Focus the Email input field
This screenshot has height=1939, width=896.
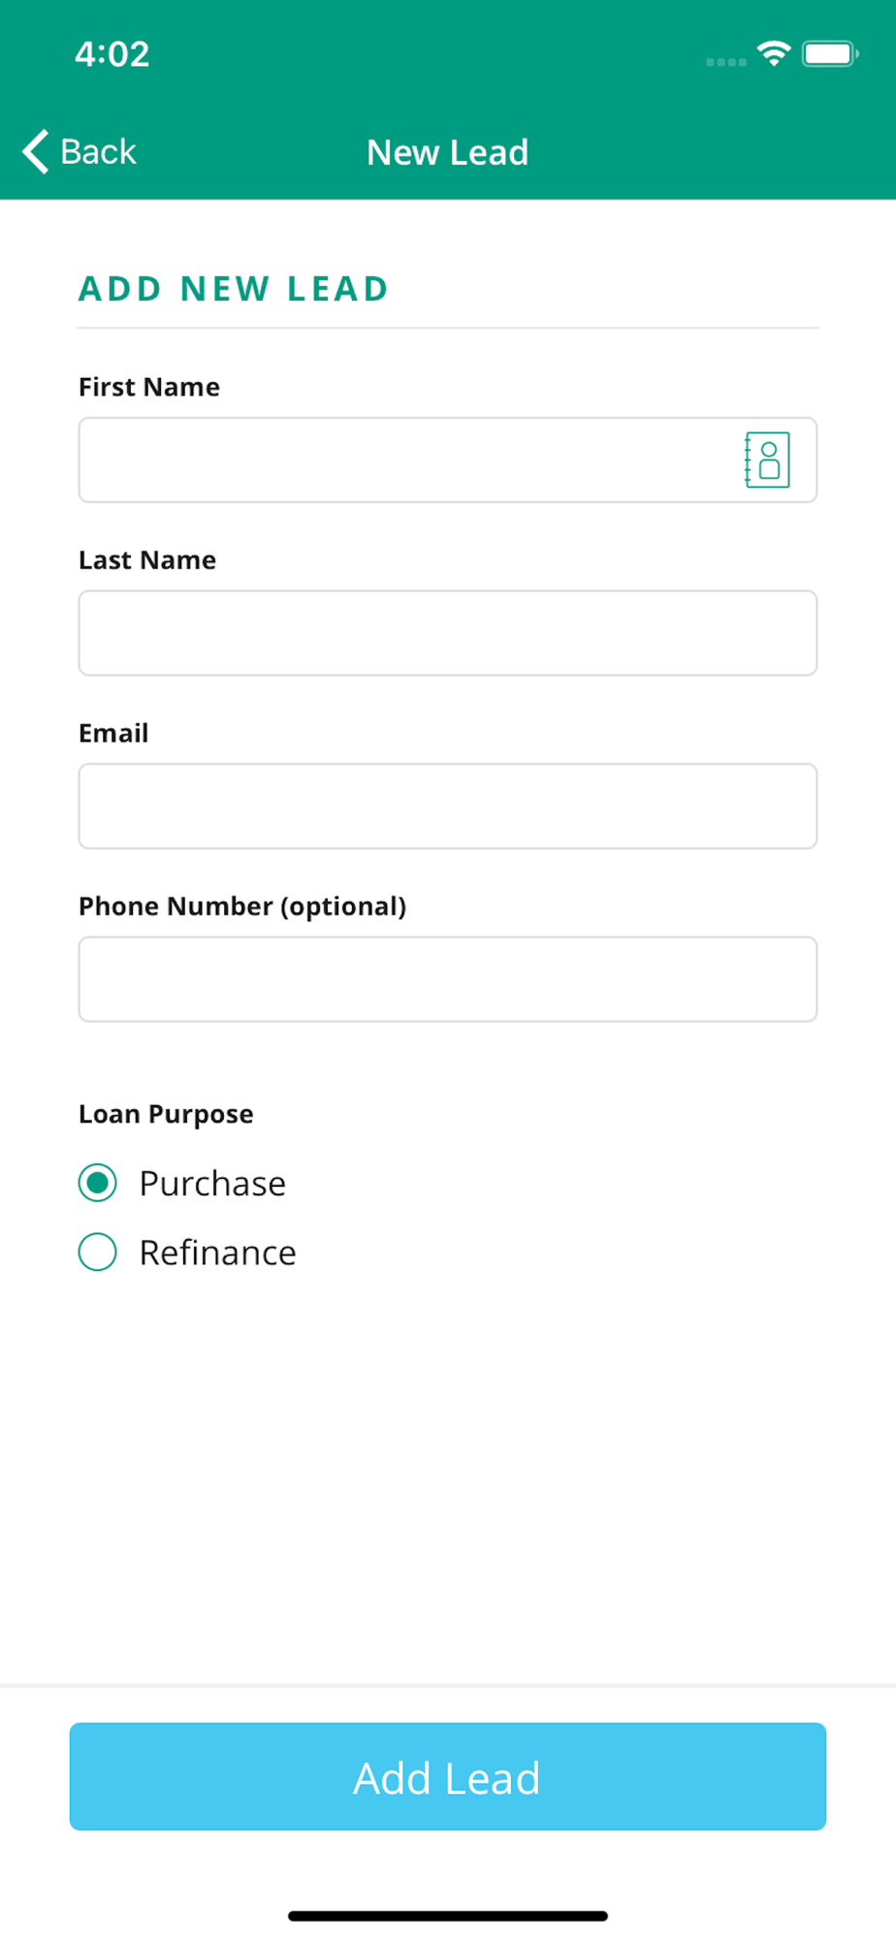pos(448,806)
